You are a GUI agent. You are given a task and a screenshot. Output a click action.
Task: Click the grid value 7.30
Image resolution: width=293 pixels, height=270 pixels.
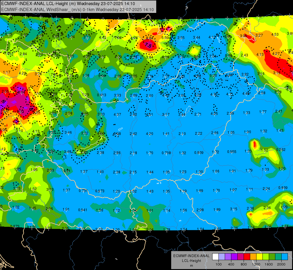118,38
